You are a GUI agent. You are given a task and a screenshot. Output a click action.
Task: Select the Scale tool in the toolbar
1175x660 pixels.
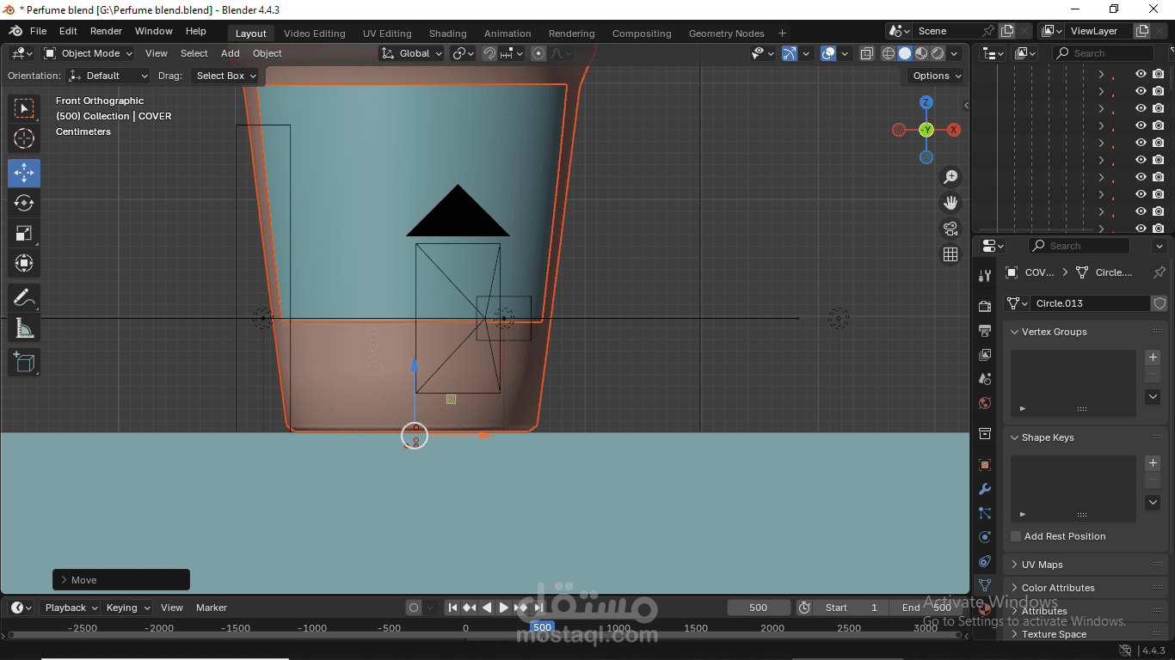pyautogui.click(x=24, y=233)
